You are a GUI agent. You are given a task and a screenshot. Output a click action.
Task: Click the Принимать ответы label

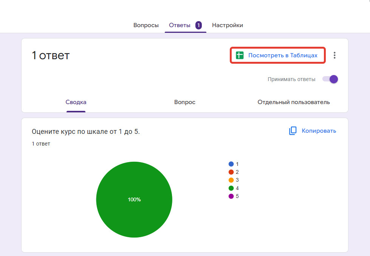pyautogui.click(x=291, y=79)
